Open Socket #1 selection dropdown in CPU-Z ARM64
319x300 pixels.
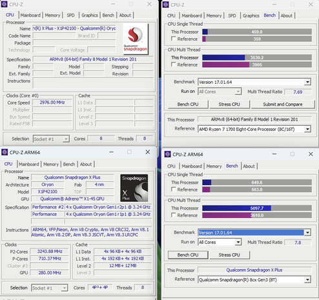pyautogui.click(x=65, y=288)
